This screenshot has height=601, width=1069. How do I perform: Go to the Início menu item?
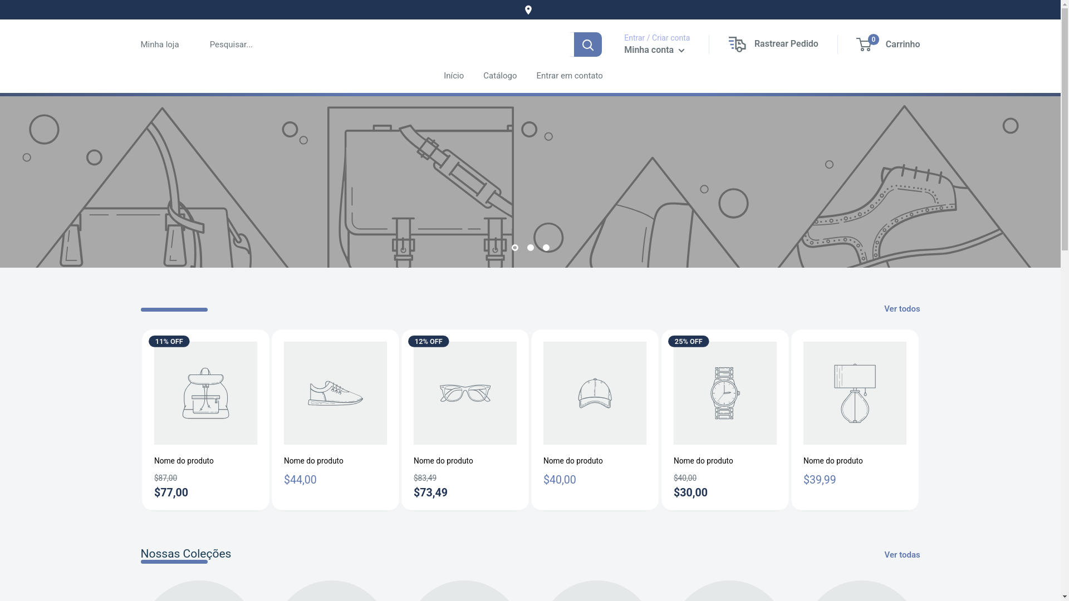tap(454, 76)
